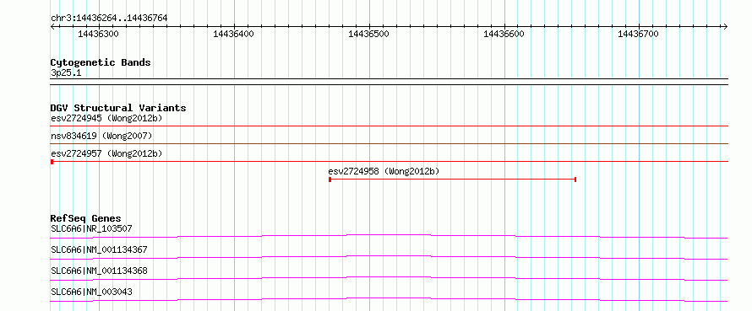
Task: Click ruler position 14436500
Action: tap(368, 34)
